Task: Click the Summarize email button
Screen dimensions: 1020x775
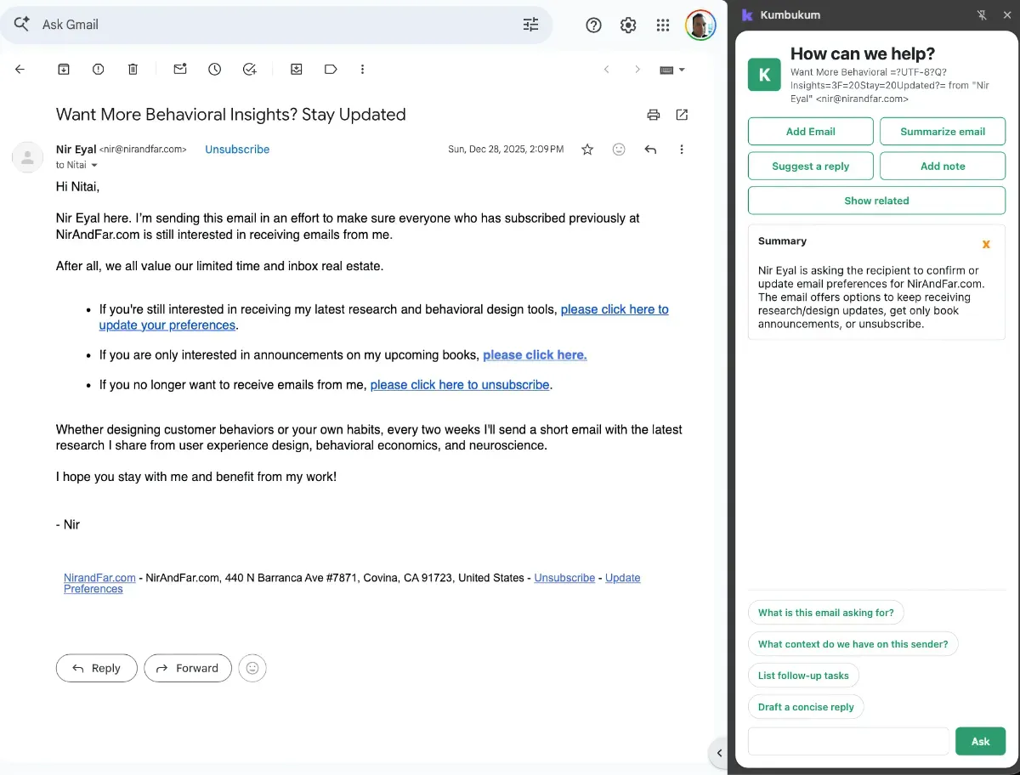Action: click(x=943, y=132)
